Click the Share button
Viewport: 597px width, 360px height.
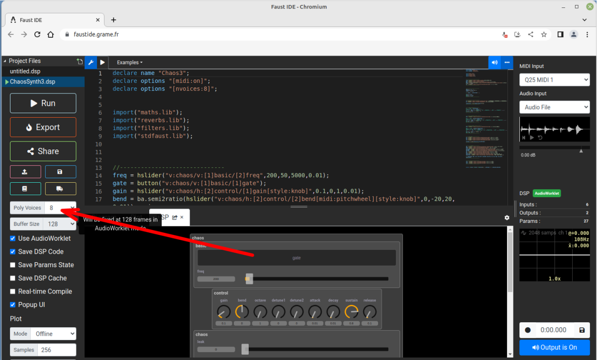click(x=43, y=151)
